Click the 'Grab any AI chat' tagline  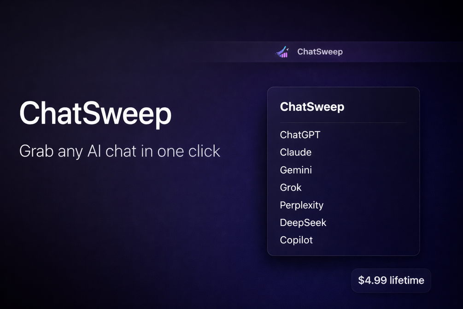[120, 151]
